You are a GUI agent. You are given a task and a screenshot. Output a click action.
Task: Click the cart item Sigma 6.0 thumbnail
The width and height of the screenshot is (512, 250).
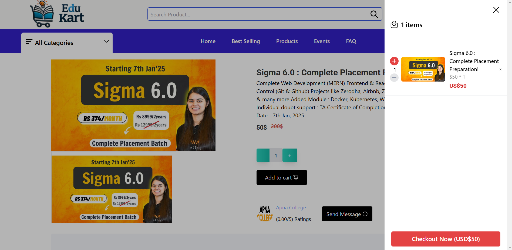423,69
